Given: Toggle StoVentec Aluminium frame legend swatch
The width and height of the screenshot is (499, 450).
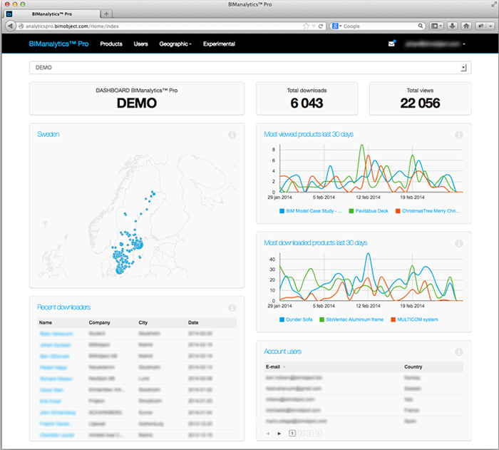Looking at the screenshot, I should coord(321,319).
